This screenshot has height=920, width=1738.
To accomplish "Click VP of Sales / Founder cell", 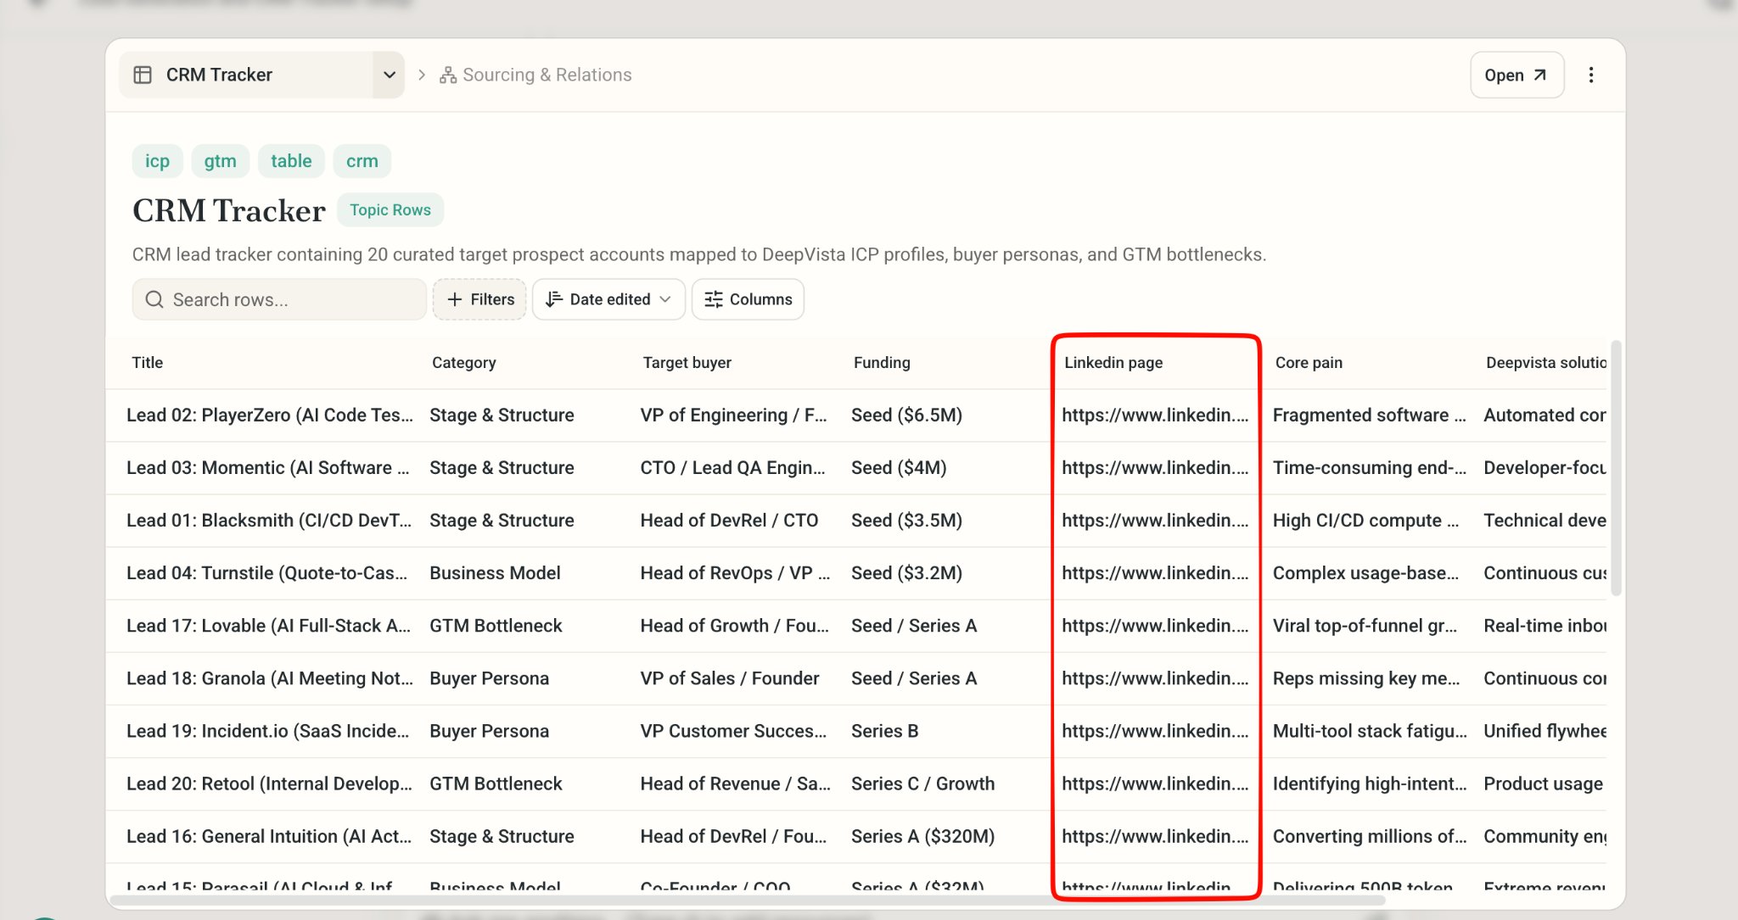I will click(x=729, y=677).
